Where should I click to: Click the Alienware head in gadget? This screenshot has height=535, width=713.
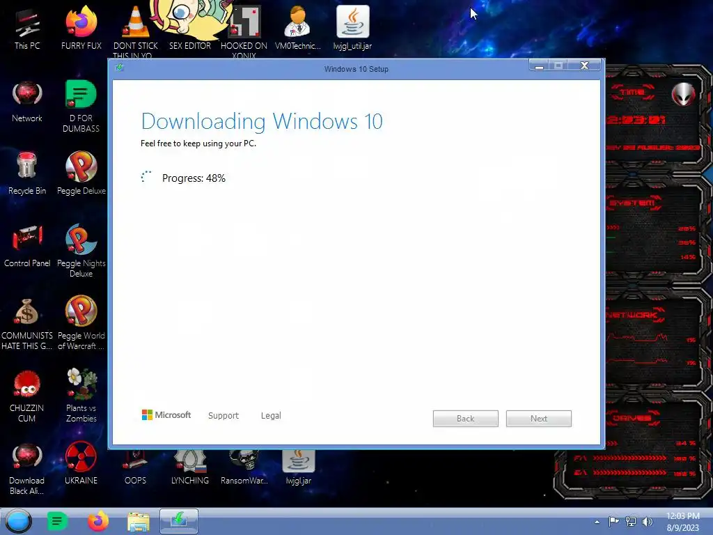click(x=684, y=94)
